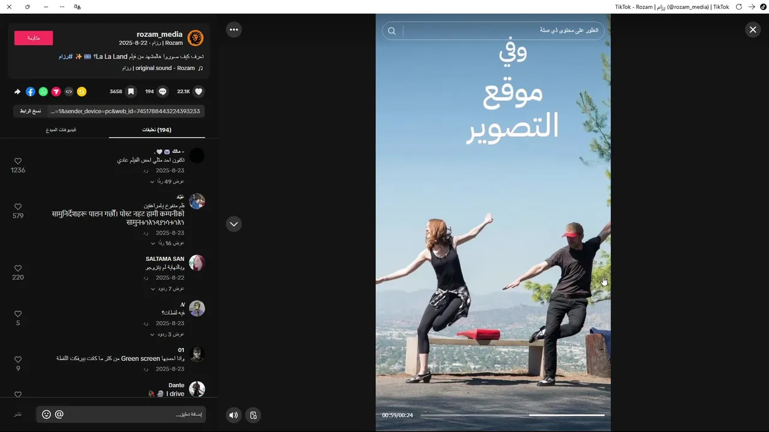This screenshot has height=432, width=769.
Task: Click the SALTAMA SAN username
Action: [165, 259]
